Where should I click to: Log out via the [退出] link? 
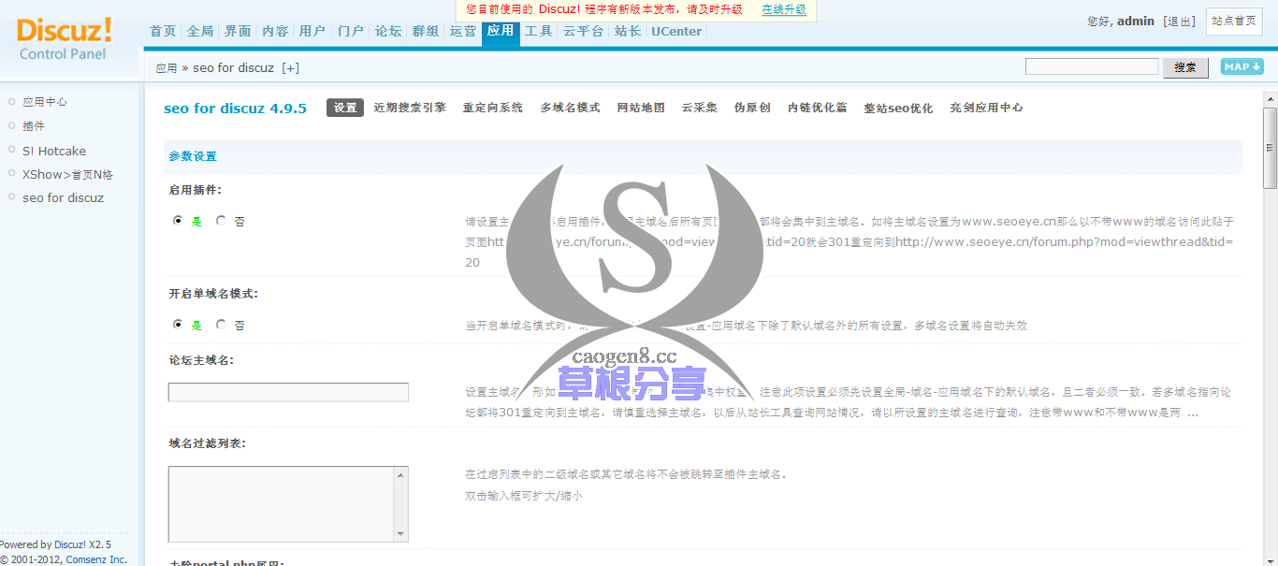(1180, 21)
